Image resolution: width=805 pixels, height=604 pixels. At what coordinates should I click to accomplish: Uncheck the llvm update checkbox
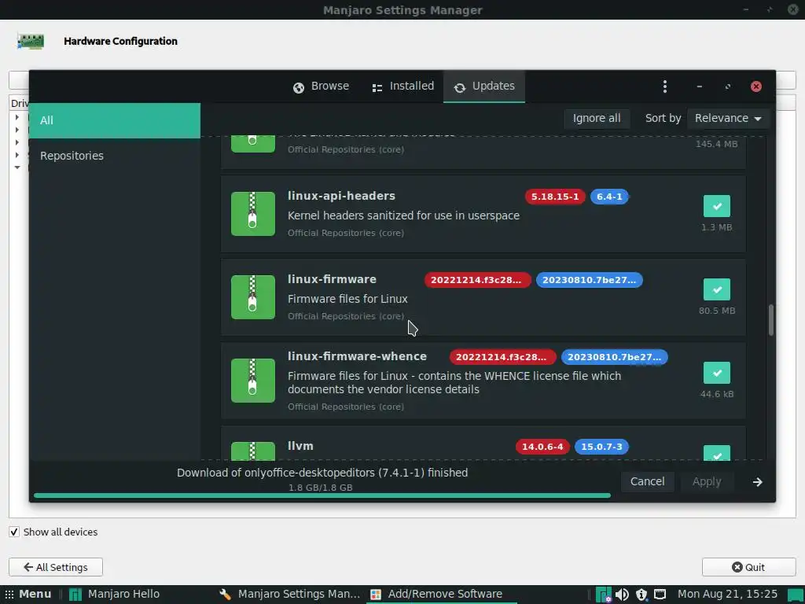point(717,452)
